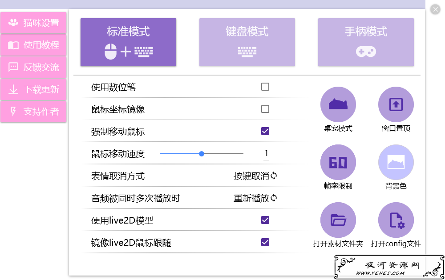Click the mouse speed value field showing 1
445x280 pixels.
pos(266,154)
